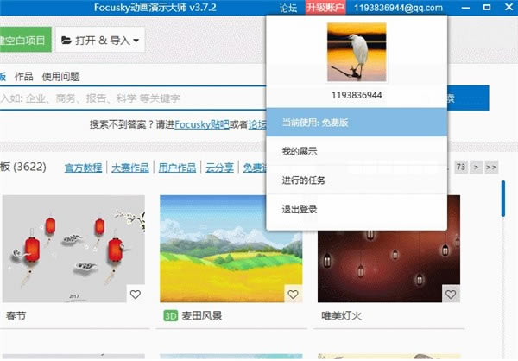Screen dimensions: 518x361
Task: Switch to the 作品 tab
Action: (x=24, y=77)
